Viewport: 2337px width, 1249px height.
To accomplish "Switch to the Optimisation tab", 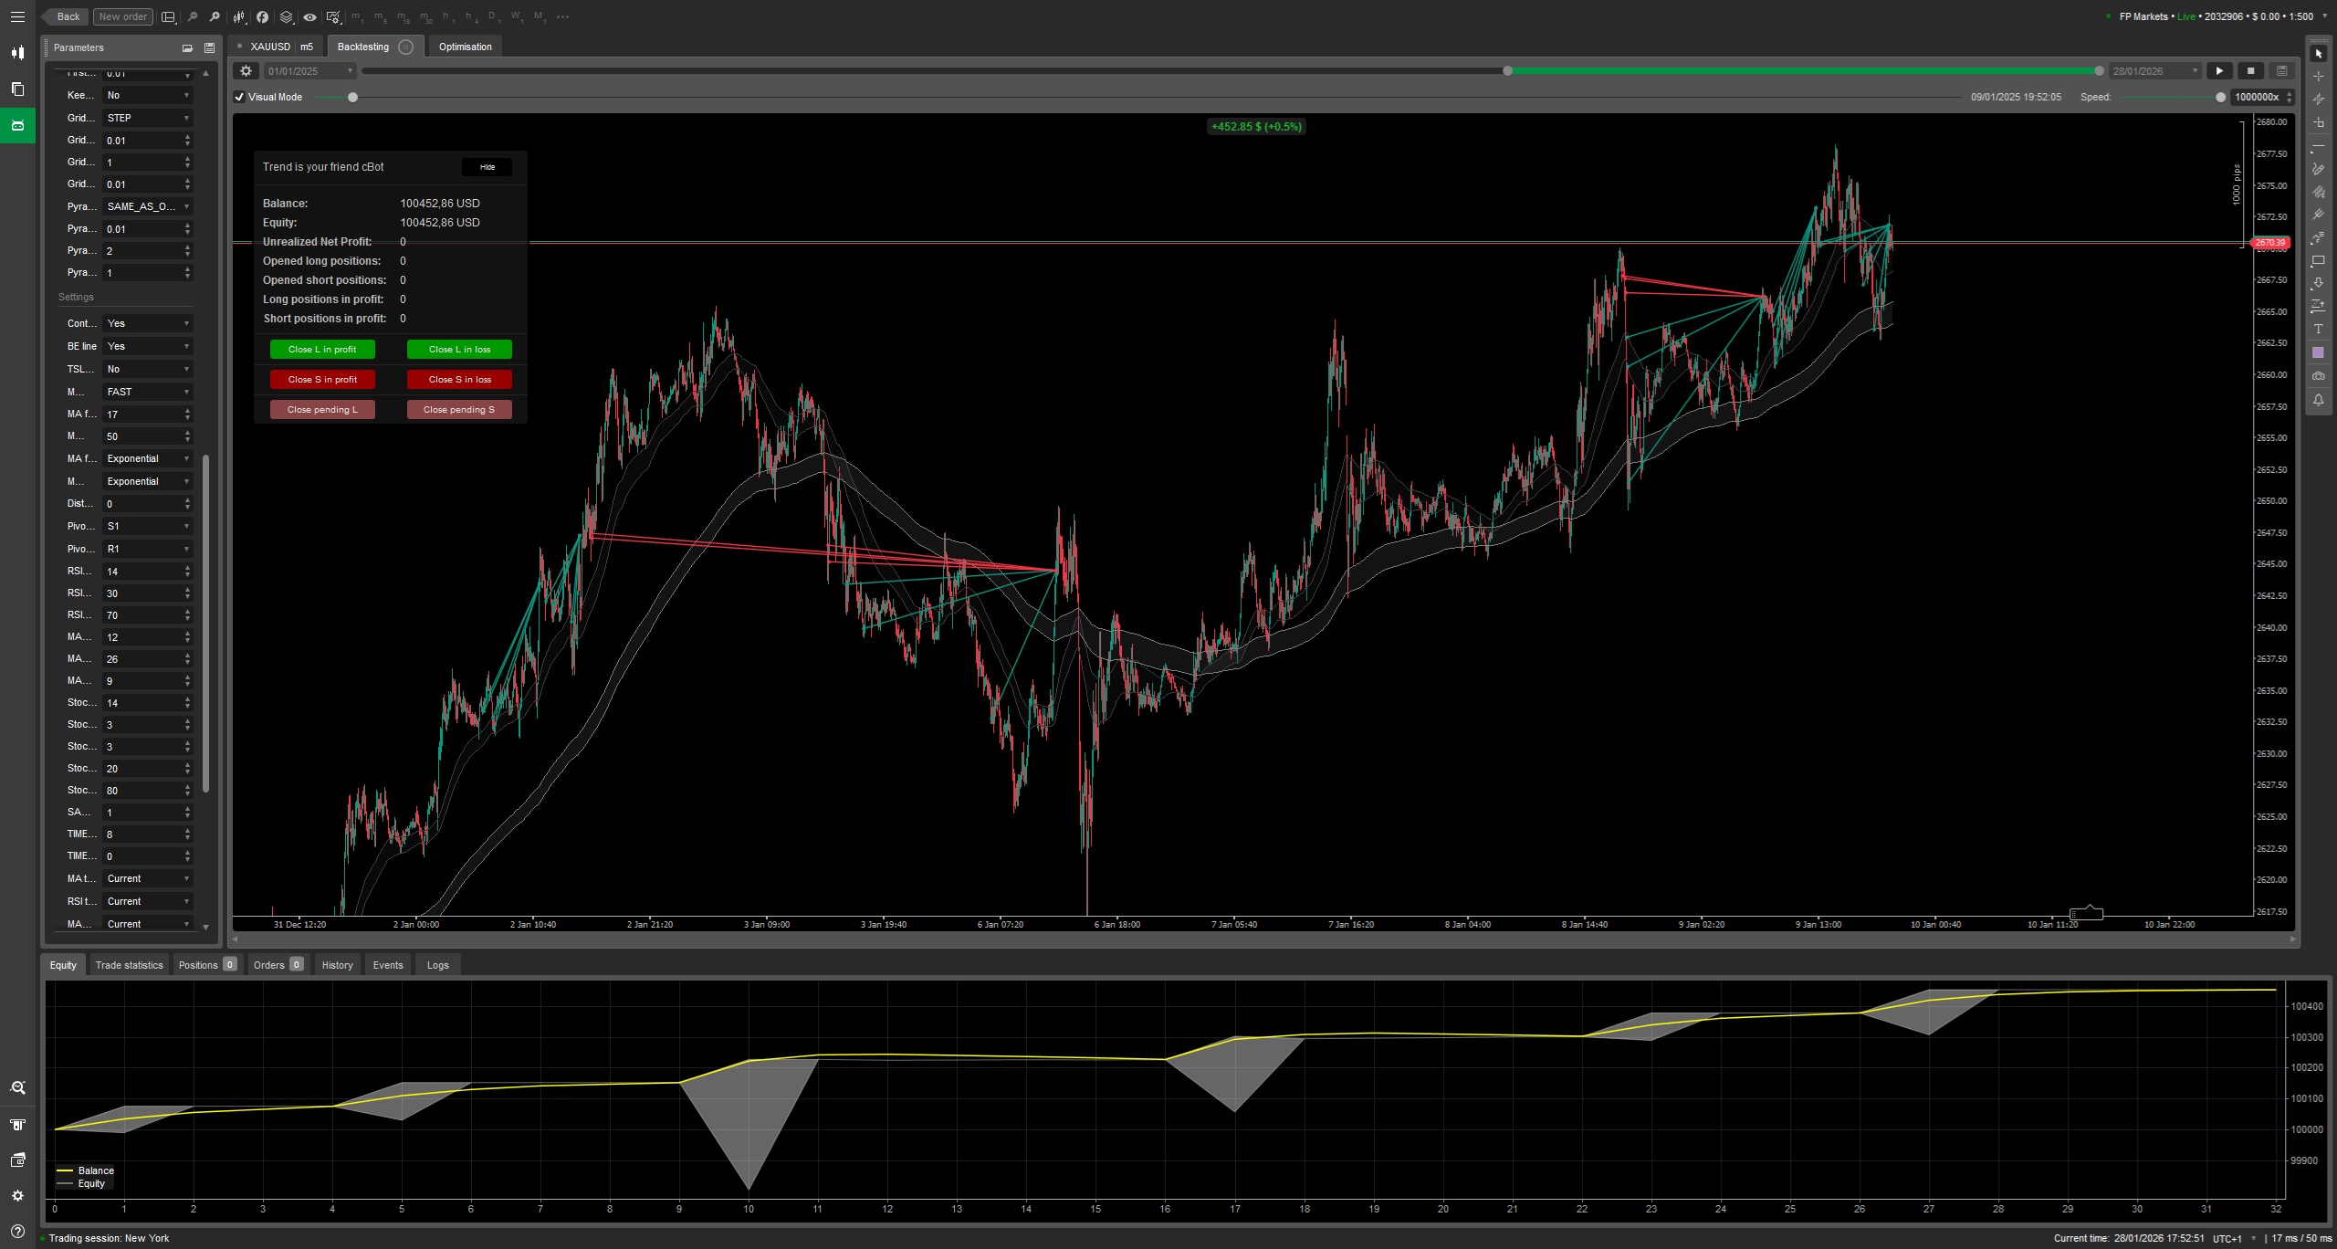I will pyautogui.click(x=466, y=47).
